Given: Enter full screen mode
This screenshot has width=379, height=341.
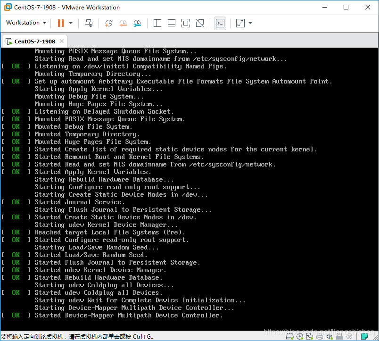Looking at the screenshot, I should coord(186,23).
